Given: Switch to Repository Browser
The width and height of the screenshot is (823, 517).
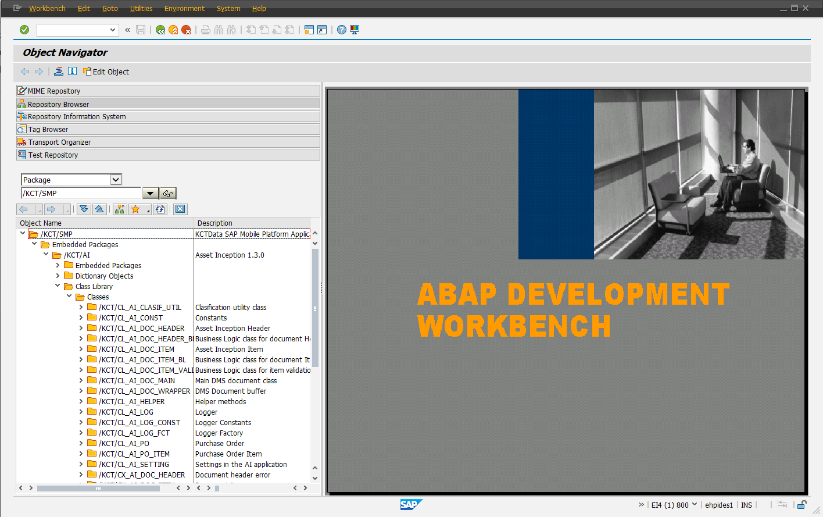Looking at the screenshot, I should point(168,104).
